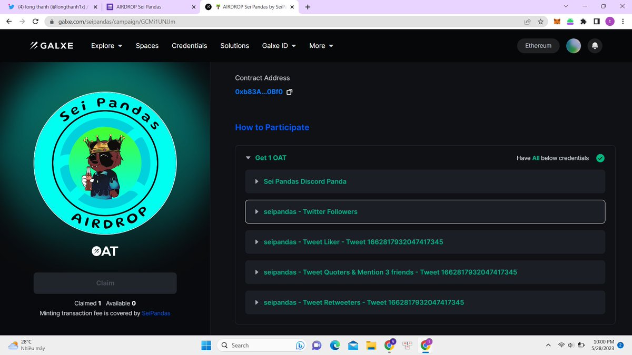632x355 pixels.
Task: Open the Chrome profile avatar
Action: 609,22
